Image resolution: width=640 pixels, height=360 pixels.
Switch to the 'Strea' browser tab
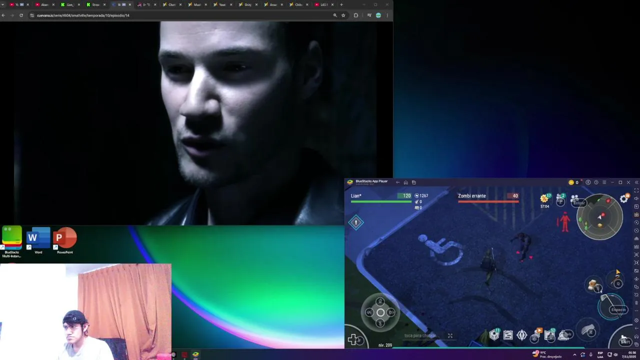click(95, 4)
